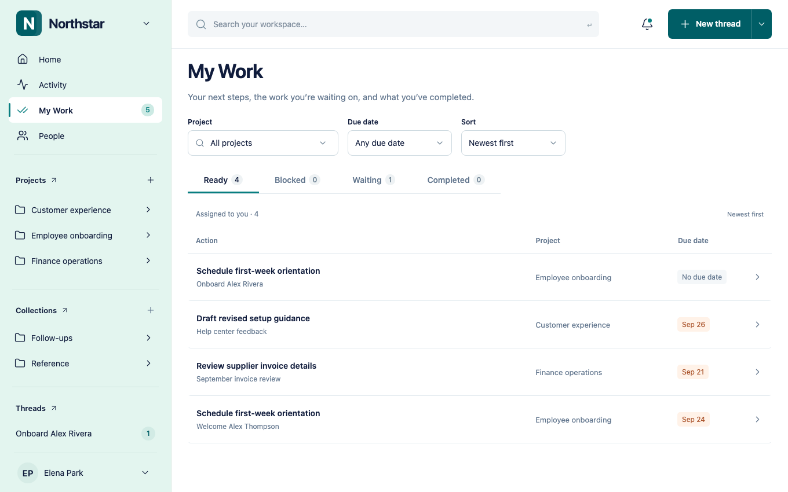
Task: Expand the Reference collection chevron
Action: [148, 363]
